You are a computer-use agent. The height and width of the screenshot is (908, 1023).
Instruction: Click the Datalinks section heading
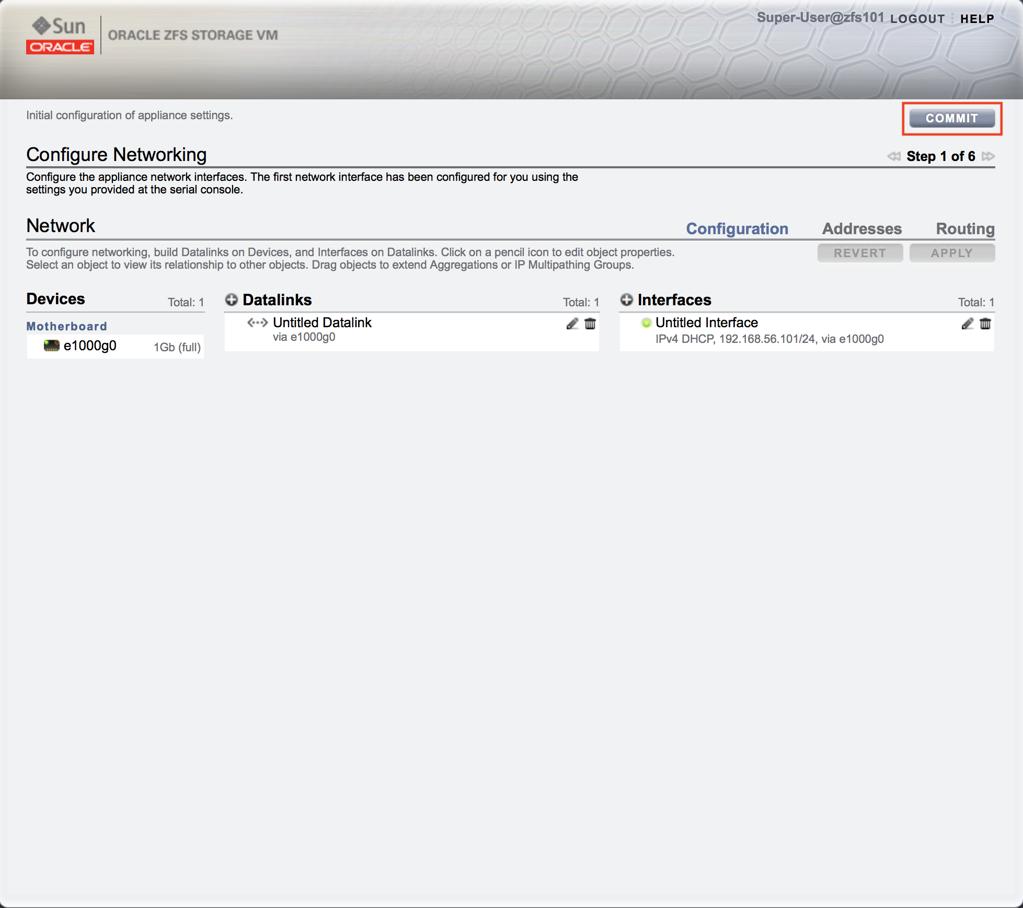pyautogui.click(x=277, y=300)
